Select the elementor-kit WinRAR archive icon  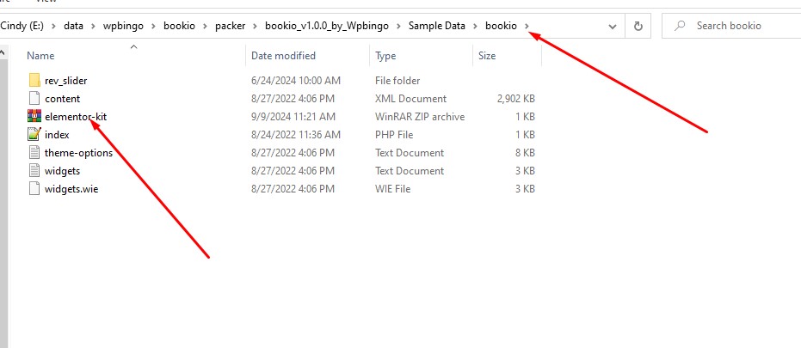click(x=34, y=116)
